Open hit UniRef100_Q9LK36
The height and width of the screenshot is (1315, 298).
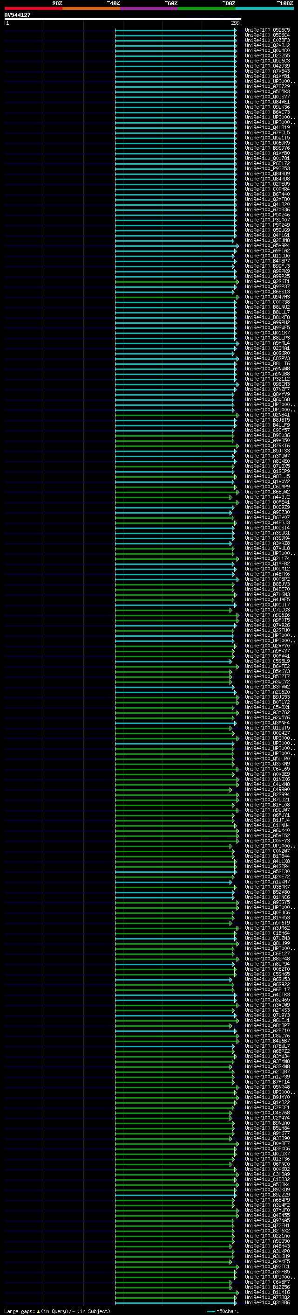[x=267, y=107]
